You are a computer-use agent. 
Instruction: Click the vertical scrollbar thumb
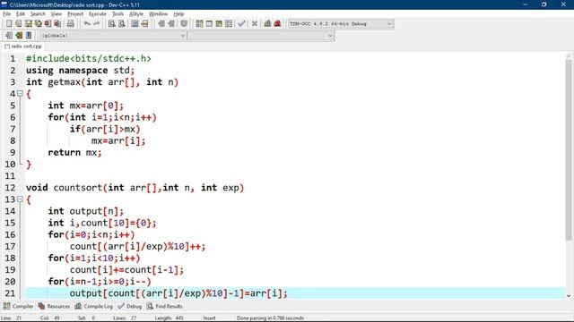click(x=569, y=149)
